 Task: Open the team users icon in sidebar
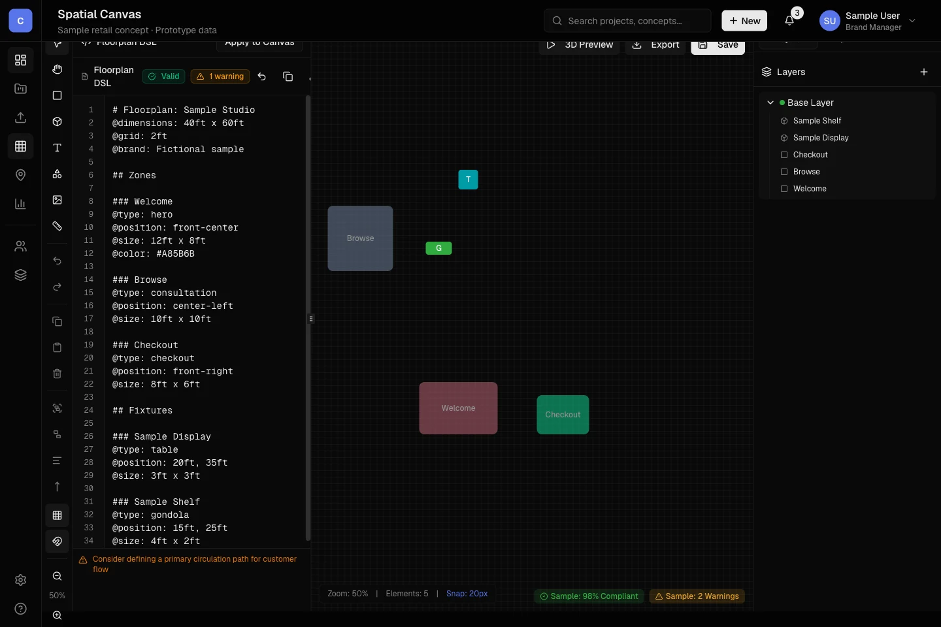tap(20, 246)
